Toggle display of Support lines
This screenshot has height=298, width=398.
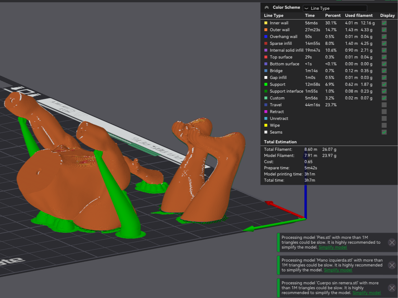[x=384, y=84]
